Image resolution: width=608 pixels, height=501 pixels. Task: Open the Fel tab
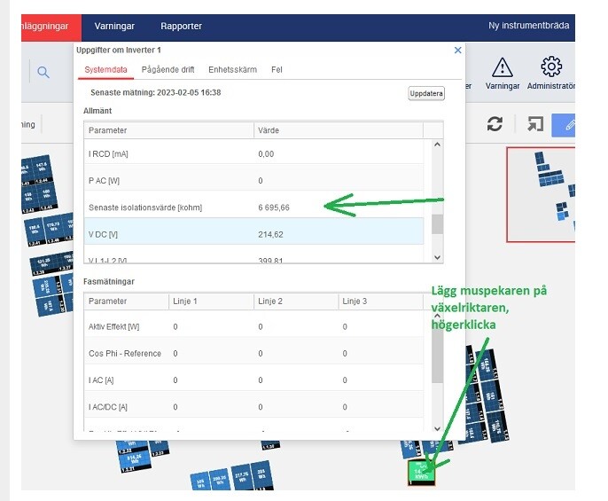[277, 69]
